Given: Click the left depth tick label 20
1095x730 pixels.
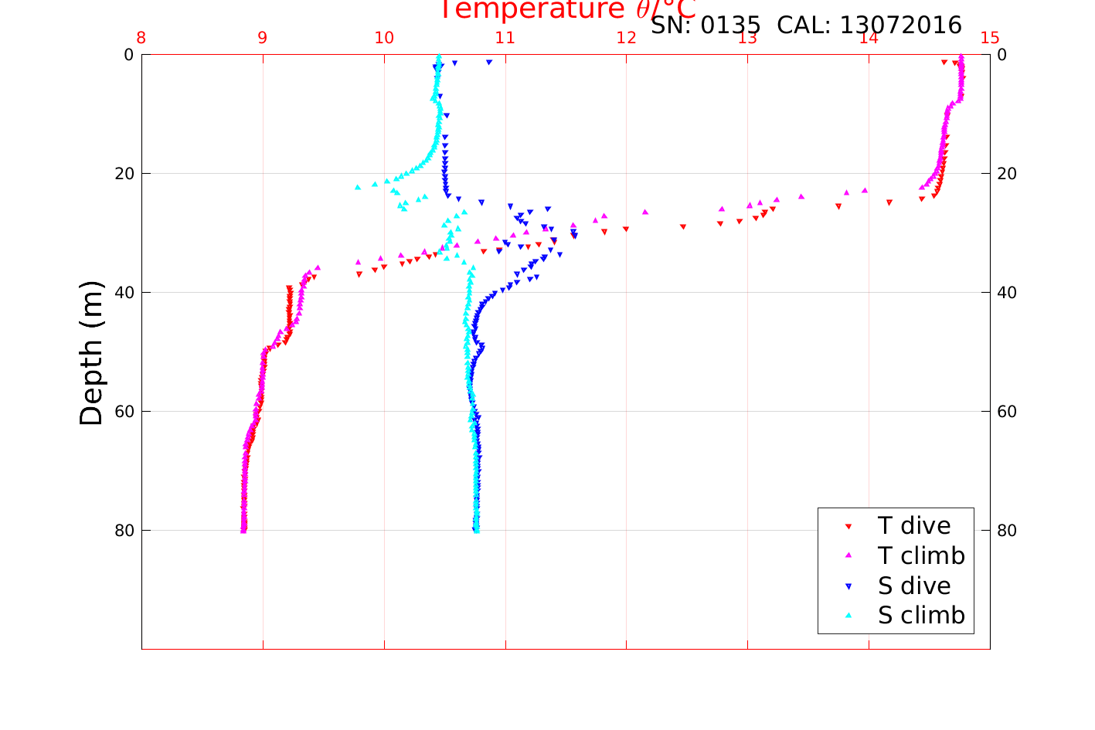Looking at the screenshot, I should coord(124,174).
